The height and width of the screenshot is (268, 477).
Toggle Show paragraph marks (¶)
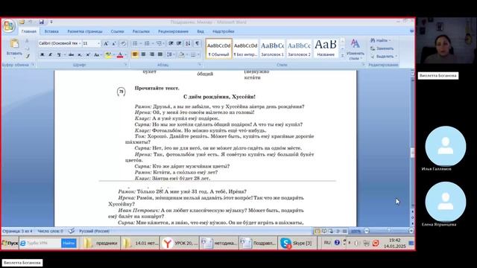point(198,43)
